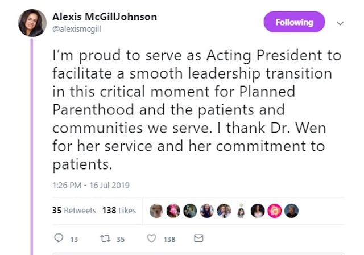This screenshot has height=255, width=364.
Task: Click the second liker avatar thumbnail
Action: (173, 211)
